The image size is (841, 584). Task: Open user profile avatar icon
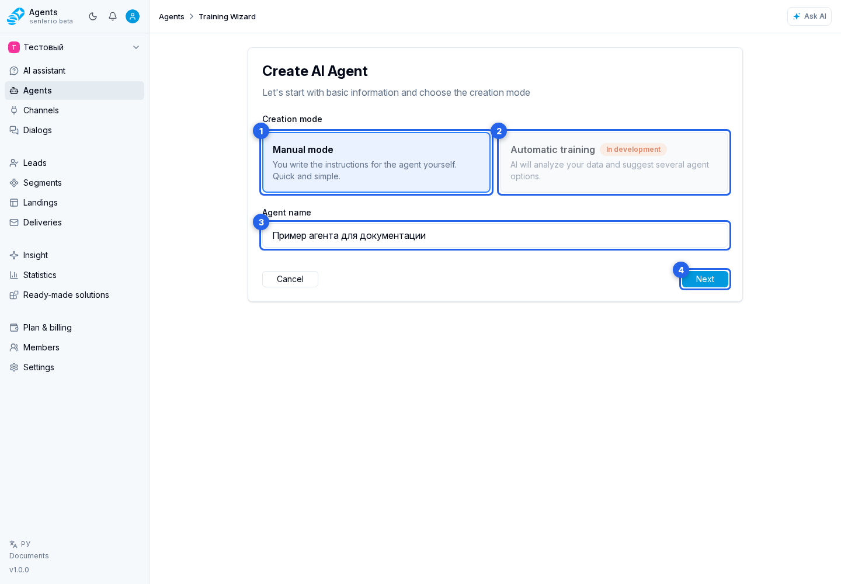(133, 16)
